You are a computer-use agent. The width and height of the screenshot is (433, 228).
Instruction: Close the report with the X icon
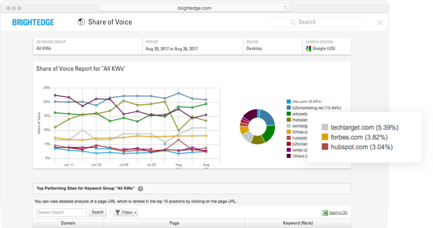click(380, 23)
